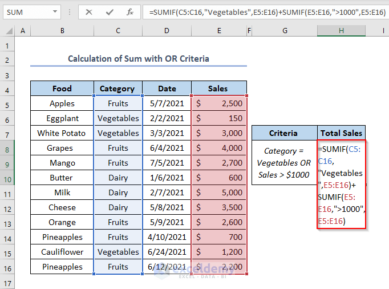Viewport: 389px width, 289px height.
Task: Select column E header
Action: click(219, 31)
